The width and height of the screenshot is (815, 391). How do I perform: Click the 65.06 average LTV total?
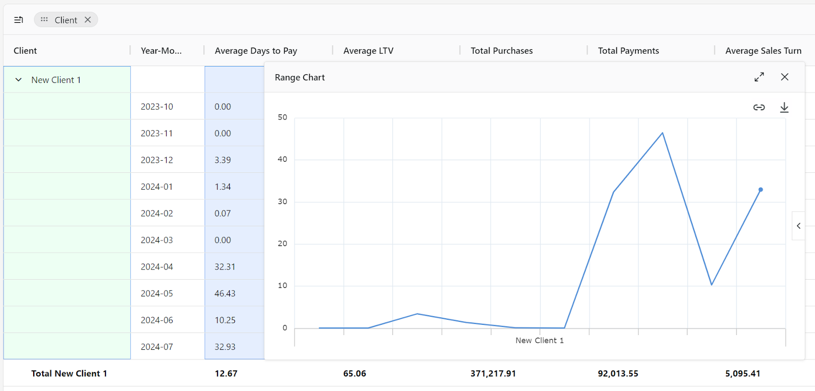(x=355, y=373)
